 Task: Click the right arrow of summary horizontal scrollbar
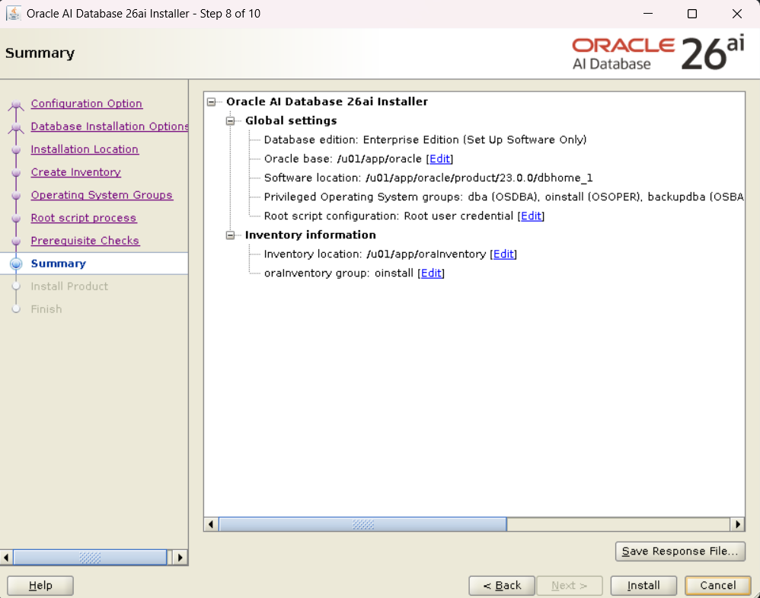click(737, 524)
